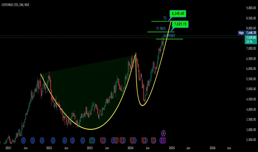The height and width of the screenshot is (152, 258).
Task: Click the 8,500.00 price axis label
Action: (x=251, y=18)
